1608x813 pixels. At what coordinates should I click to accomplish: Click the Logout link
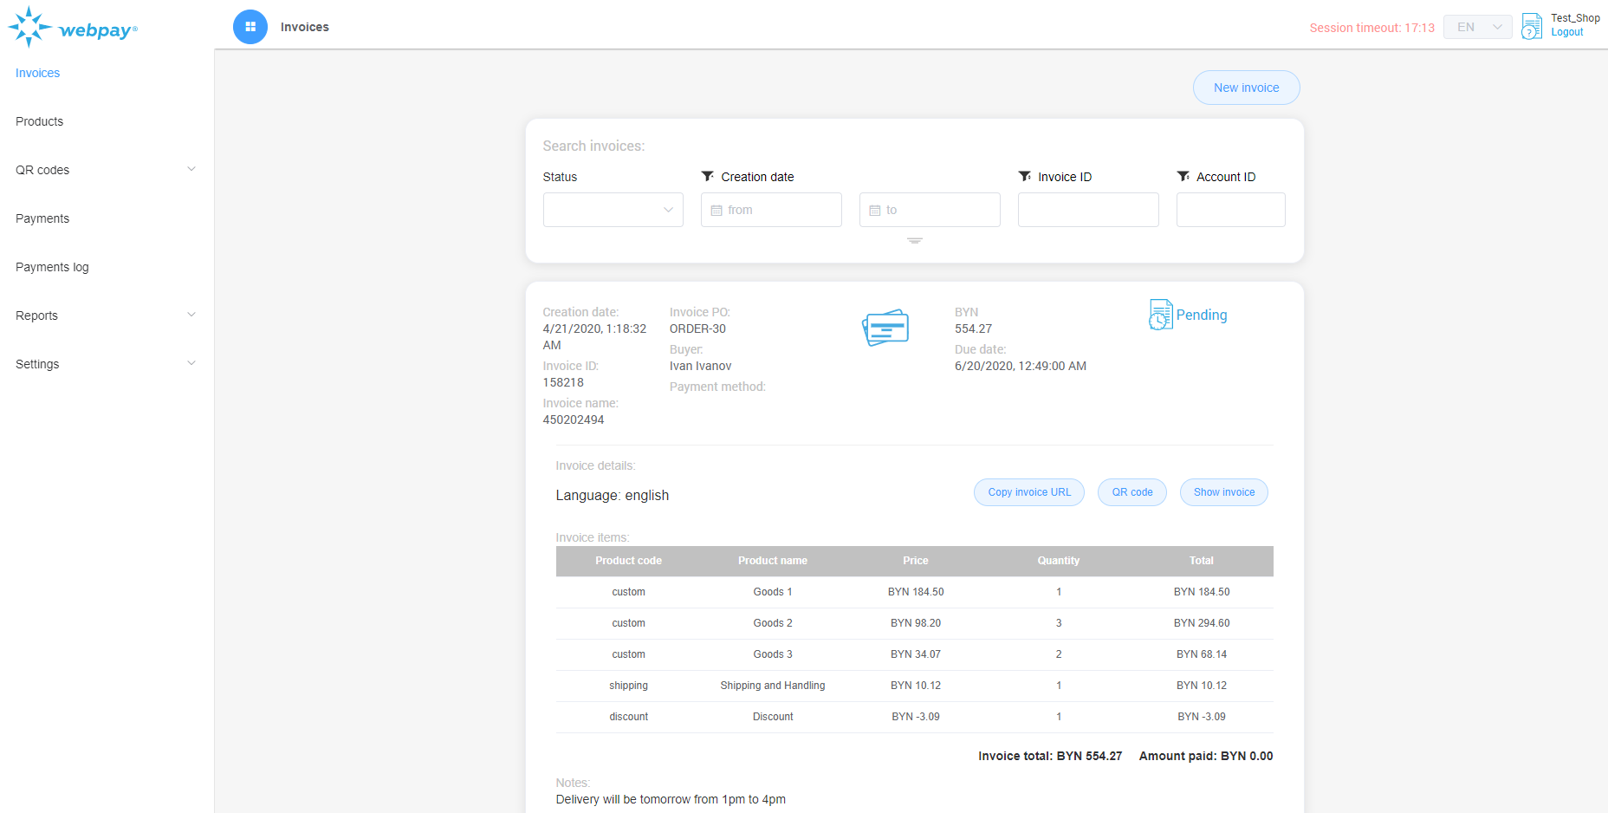pyautogui.click(x=1567, y=32)
